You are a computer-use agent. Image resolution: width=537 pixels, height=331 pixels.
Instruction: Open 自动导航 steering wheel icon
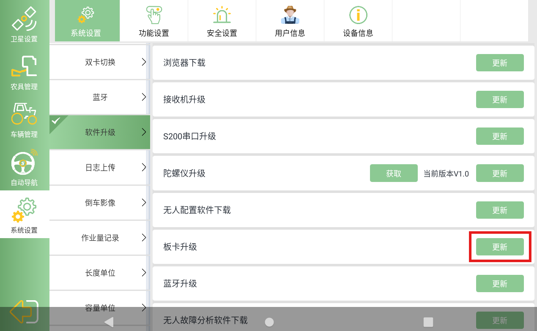[x=24, y=163]
